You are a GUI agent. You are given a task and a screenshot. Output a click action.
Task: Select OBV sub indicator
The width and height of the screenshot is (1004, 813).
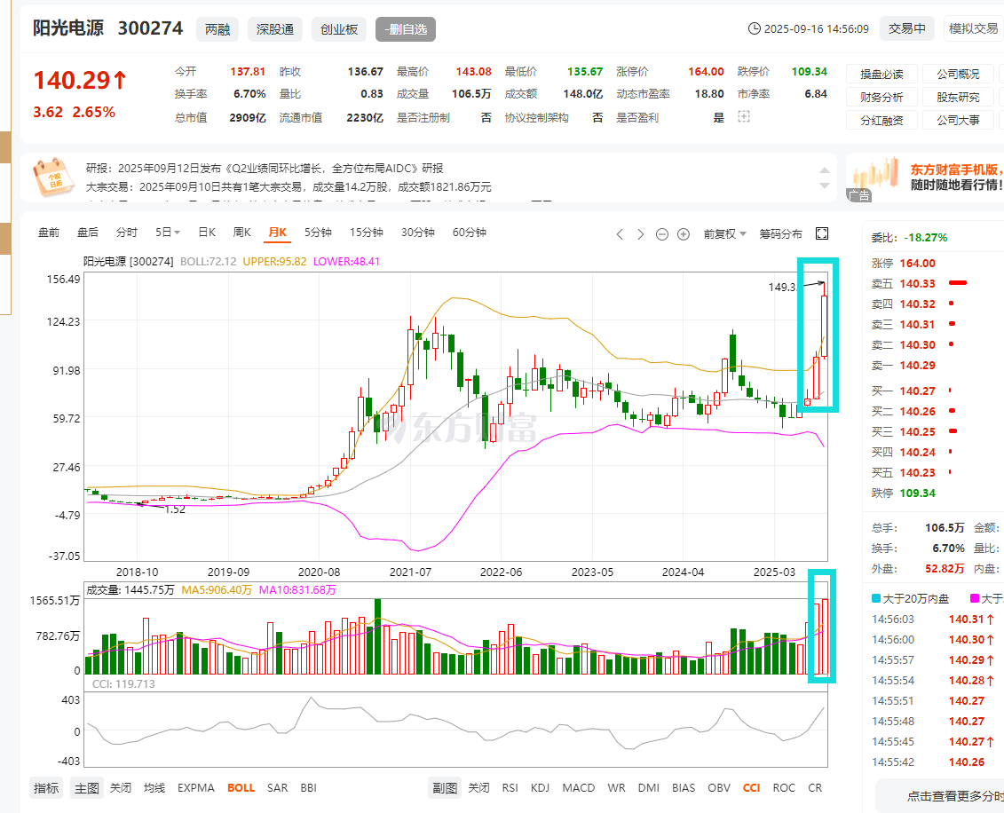click(x=719, y=788)
